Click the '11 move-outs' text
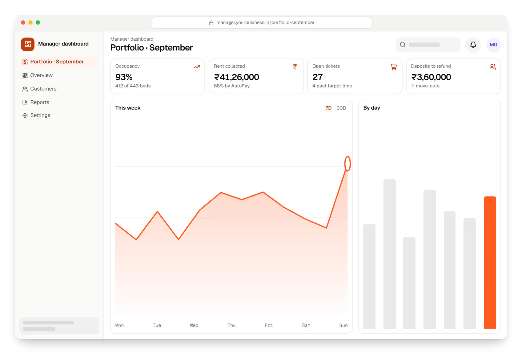Viewport: 522px width, 354px height. (425, 86)
